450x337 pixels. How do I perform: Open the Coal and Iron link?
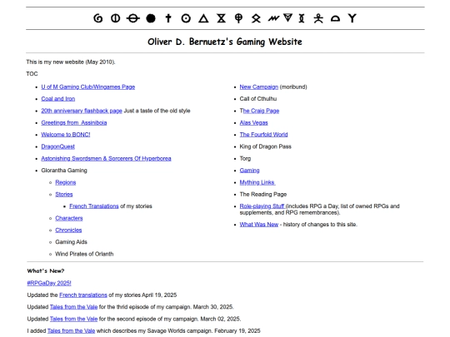click(58, 99)
